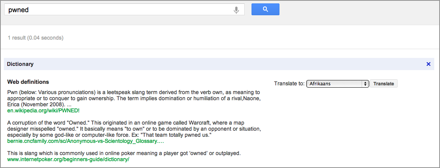The height and width of the screenshot is (168, 440).
Task: Click the online poker slang definition
Action: 124,154
